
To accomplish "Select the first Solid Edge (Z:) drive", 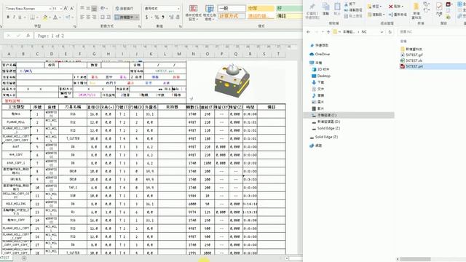I will (x=325, y=128).
